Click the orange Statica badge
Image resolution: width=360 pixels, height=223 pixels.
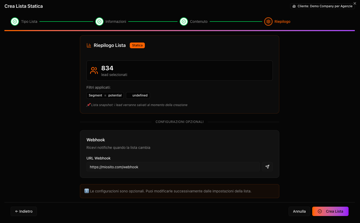click(137, 45)
